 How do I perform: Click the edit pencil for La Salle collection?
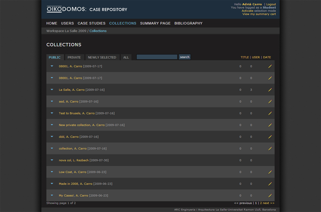pyautogui.click(x=270, y=90)
